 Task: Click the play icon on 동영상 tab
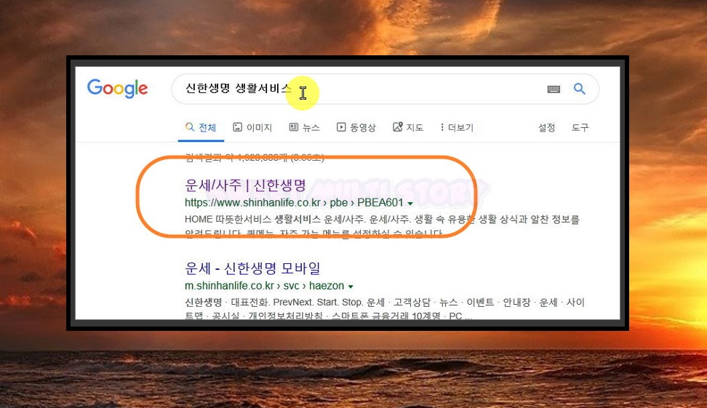point(341,127)
